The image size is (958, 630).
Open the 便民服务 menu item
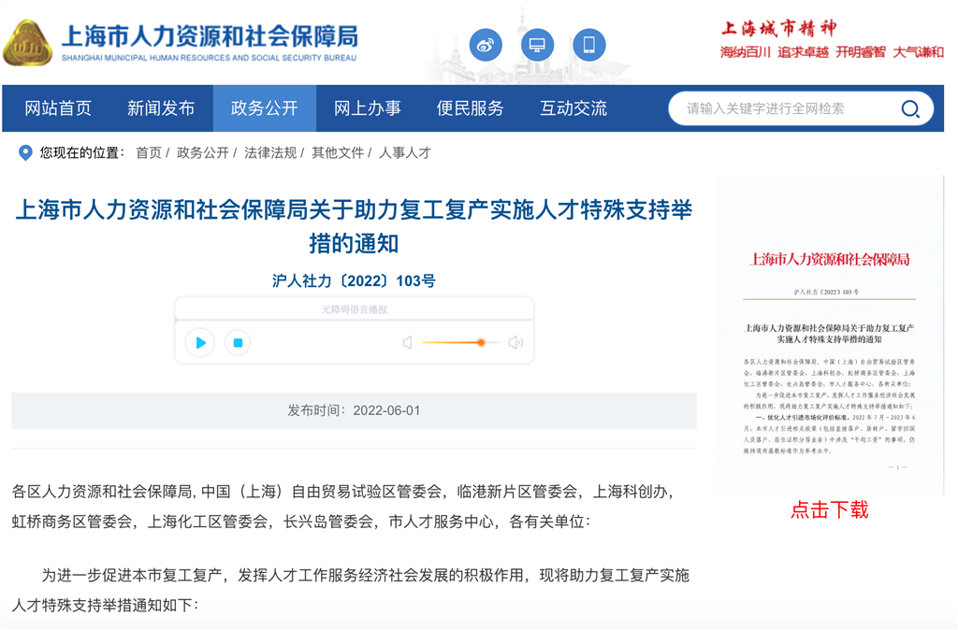(x=470, y=108)
